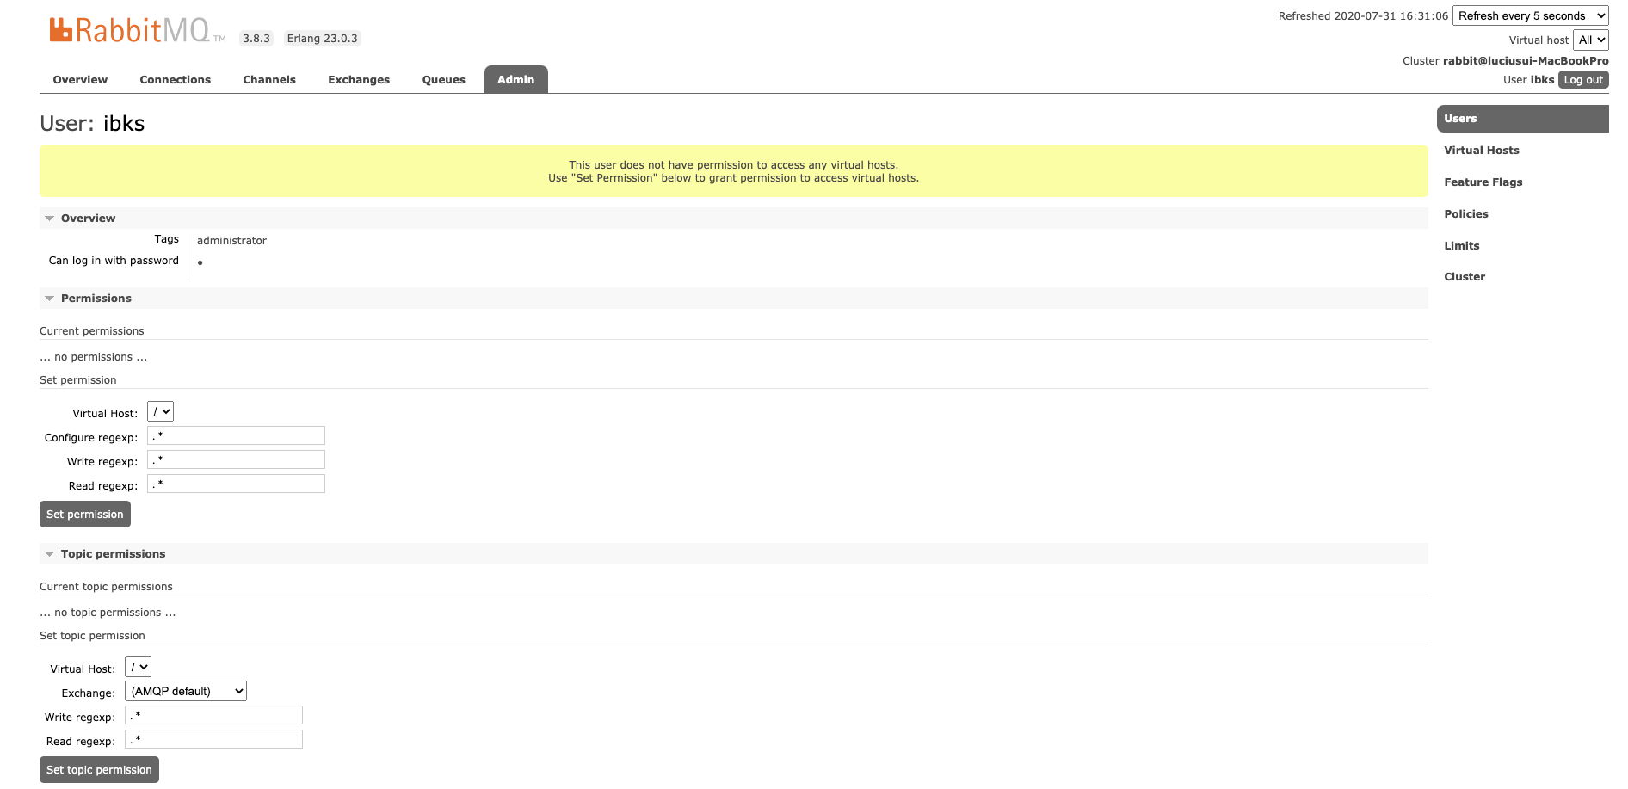
Task: Click the '... no permissions ...' text
Action: 94,357
